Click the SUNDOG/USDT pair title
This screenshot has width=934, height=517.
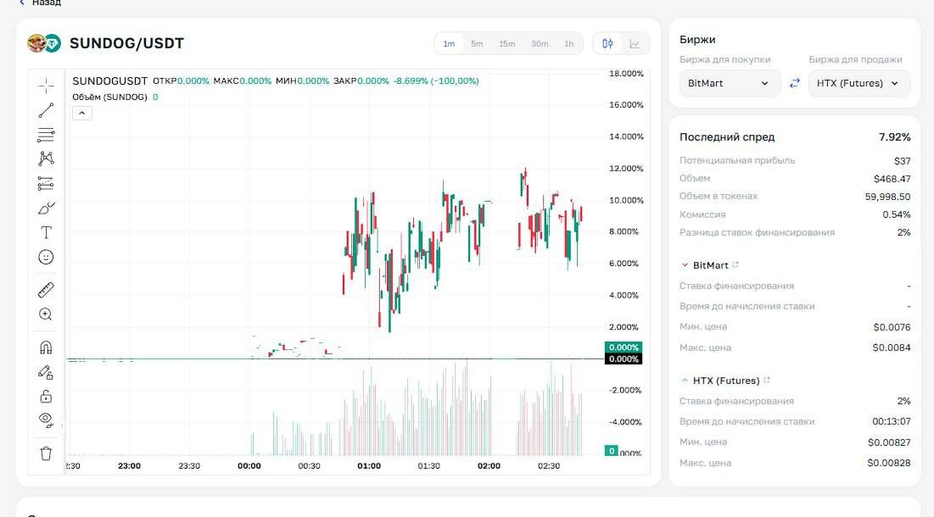click(x=127, y=43)
